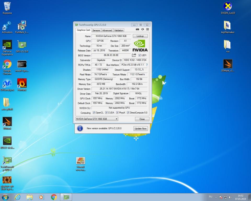Viewport: 251px width, 201px height.
Task: Click the Close button in GPU-Z
Action: (142, 119)
